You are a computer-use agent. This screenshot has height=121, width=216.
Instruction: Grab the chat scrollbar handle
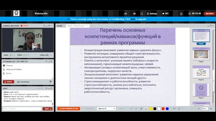tap(52, 104)
